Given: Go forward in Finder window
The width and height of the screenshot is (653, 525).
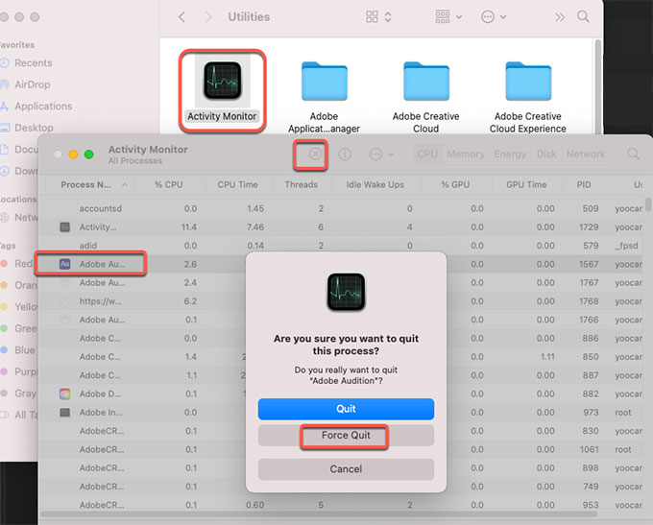Looking at the screenshot, I should point(207,17).
